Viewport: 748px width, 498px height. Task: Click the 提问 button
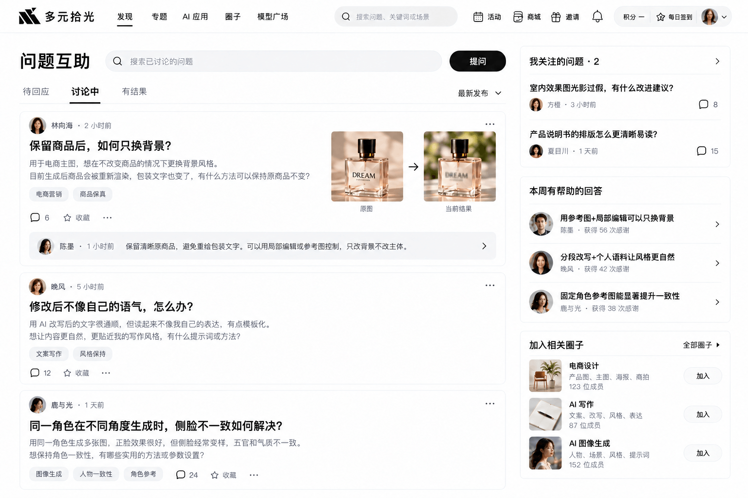[x=478, y=61]
